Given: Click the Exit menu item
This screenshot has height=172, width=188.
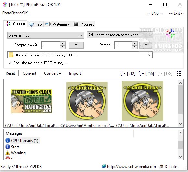Looking at the screenshot, I should pos(177,13).
